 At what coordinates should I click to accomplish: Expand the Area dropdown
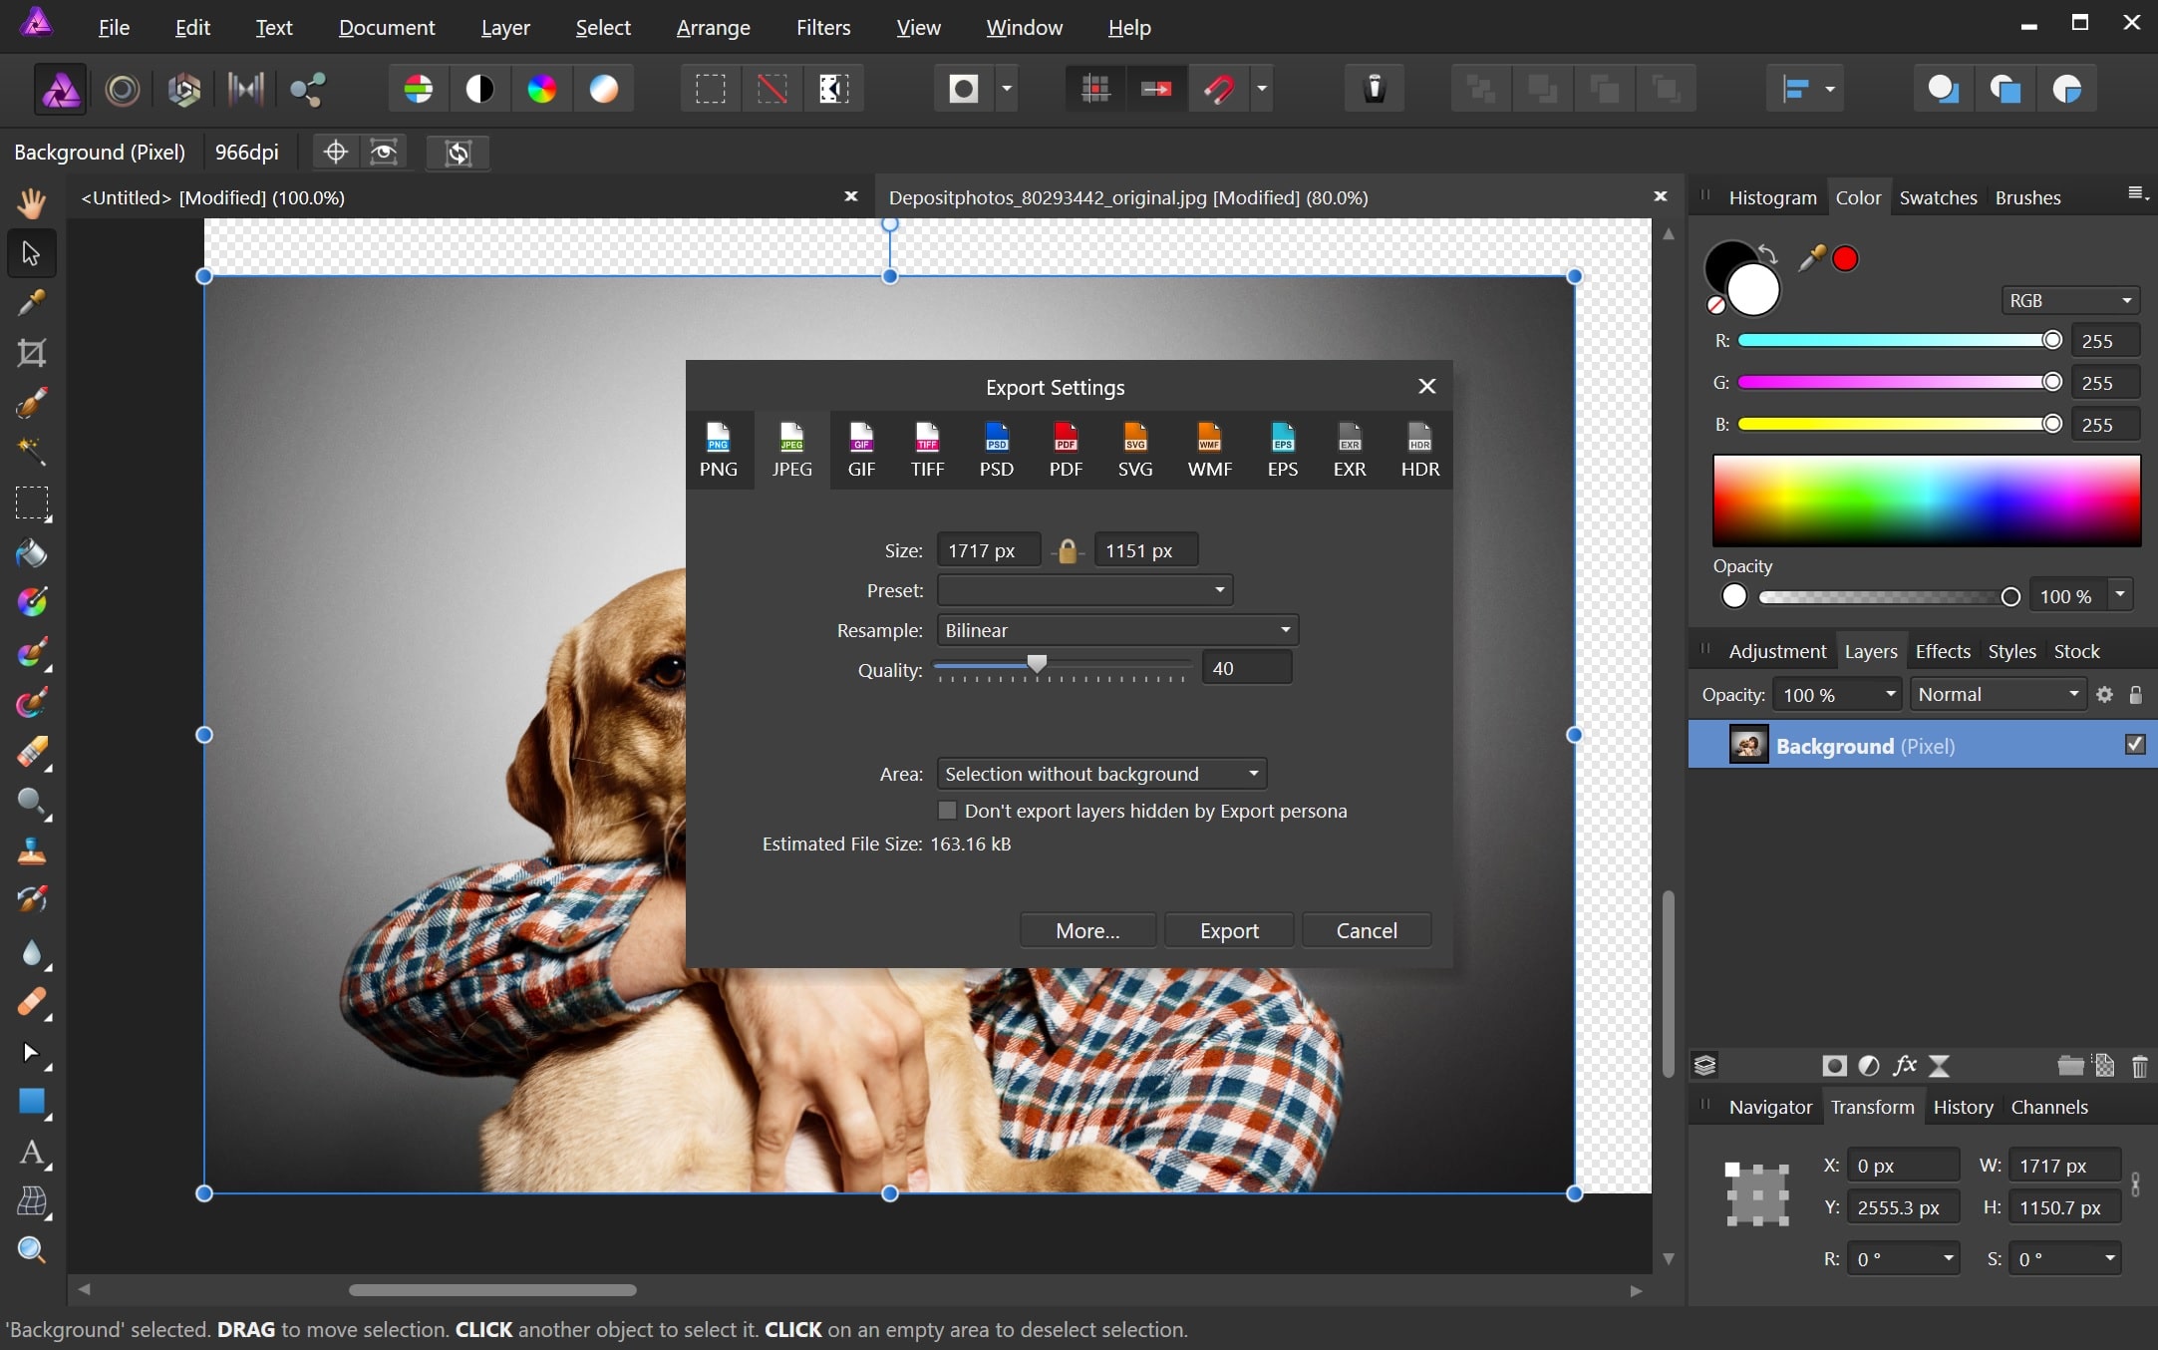(1255, 773)
